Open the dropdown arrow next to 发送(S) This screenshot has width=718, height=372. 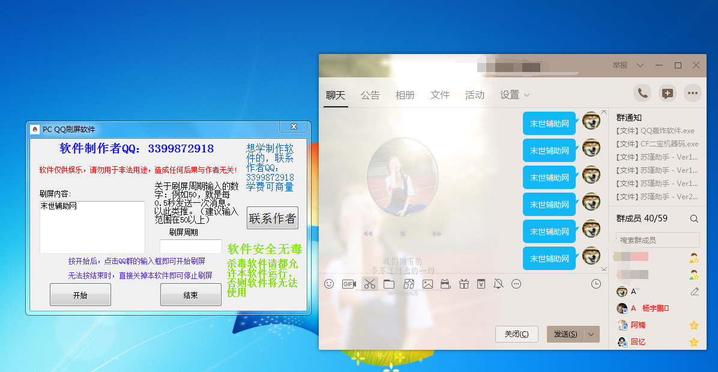click(x=591, y=334)
